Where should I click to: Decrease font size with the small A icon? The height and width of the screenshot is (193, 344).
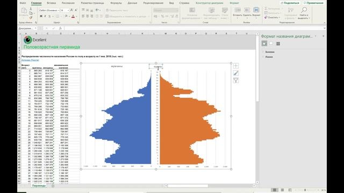pos(76,10)
